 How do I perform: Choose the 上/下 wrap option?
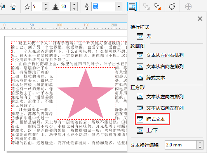tap(147, 131)
